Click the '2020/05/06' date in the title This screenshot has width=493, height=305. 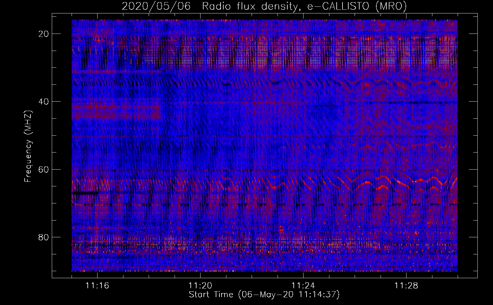[156, 6]
